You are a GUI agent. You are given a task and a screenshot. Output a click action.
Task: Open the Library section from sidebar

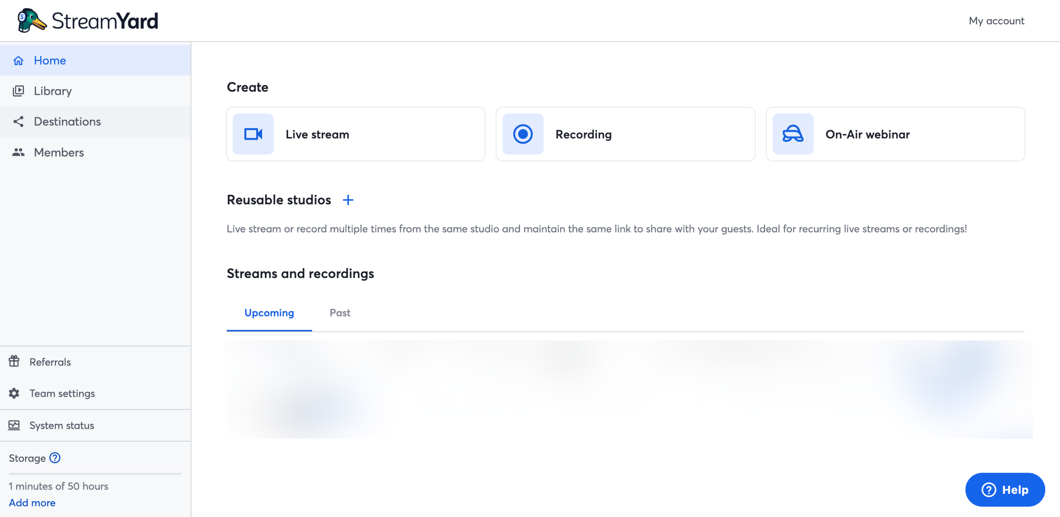coord(52,91)
